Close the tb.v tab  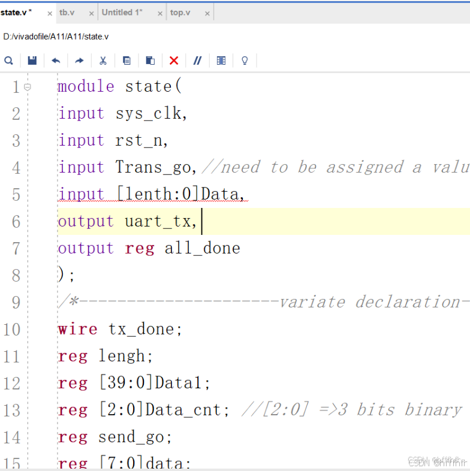[x=91, y=14]
